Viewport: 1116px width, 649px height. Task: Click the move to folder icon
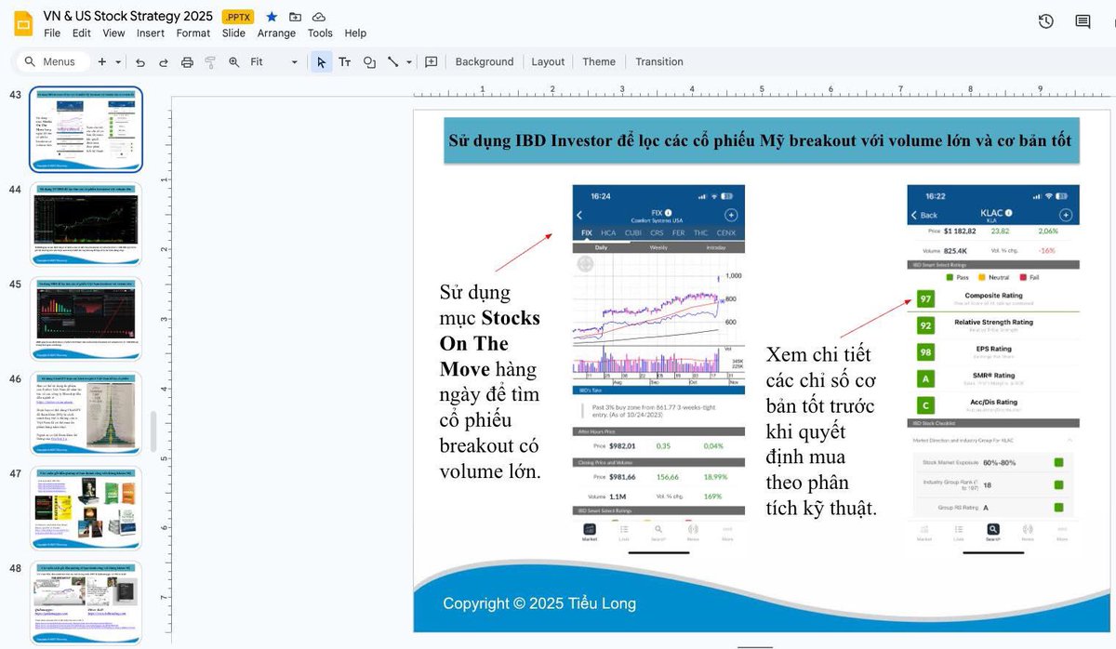296,17
